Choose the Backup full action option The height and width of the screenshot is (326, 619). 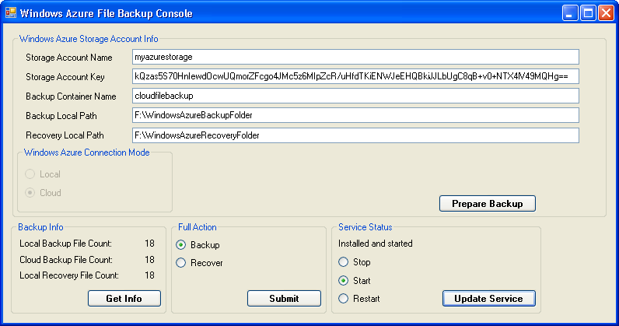(x=181, y=244)
